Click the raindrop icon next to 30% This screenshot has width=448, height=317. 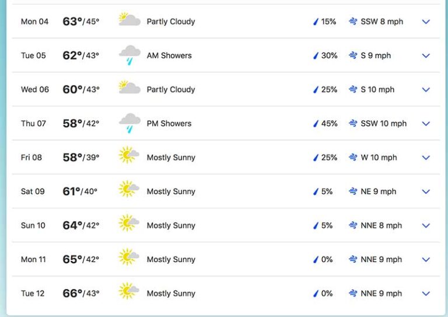tap(316, 55)
